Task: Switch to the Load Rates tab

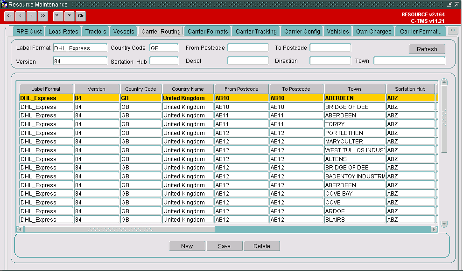Action: click(63, 32)
